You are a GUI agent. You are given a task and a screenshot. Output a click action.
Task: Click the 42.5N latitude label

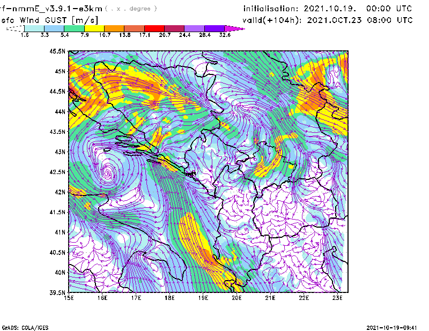pyautogui.click(x=57, y=172)
